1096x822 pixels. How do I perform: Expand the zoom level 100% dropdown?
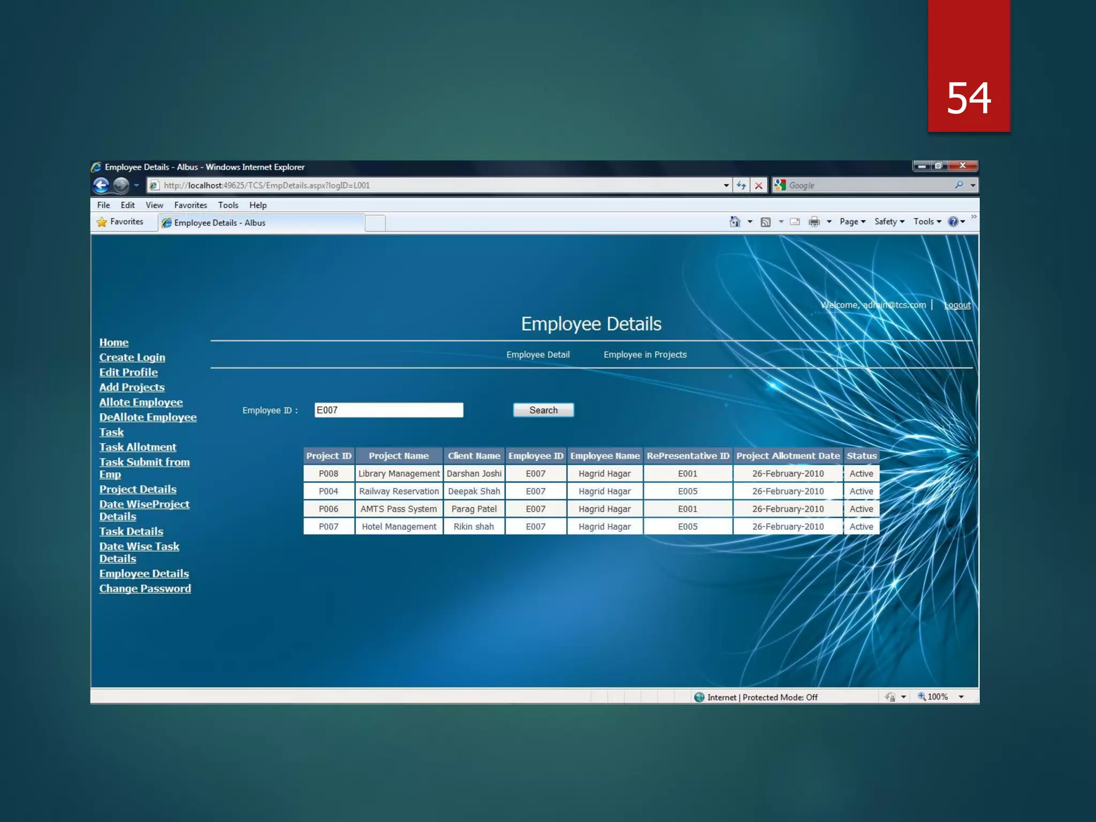[x=961, y=697]
